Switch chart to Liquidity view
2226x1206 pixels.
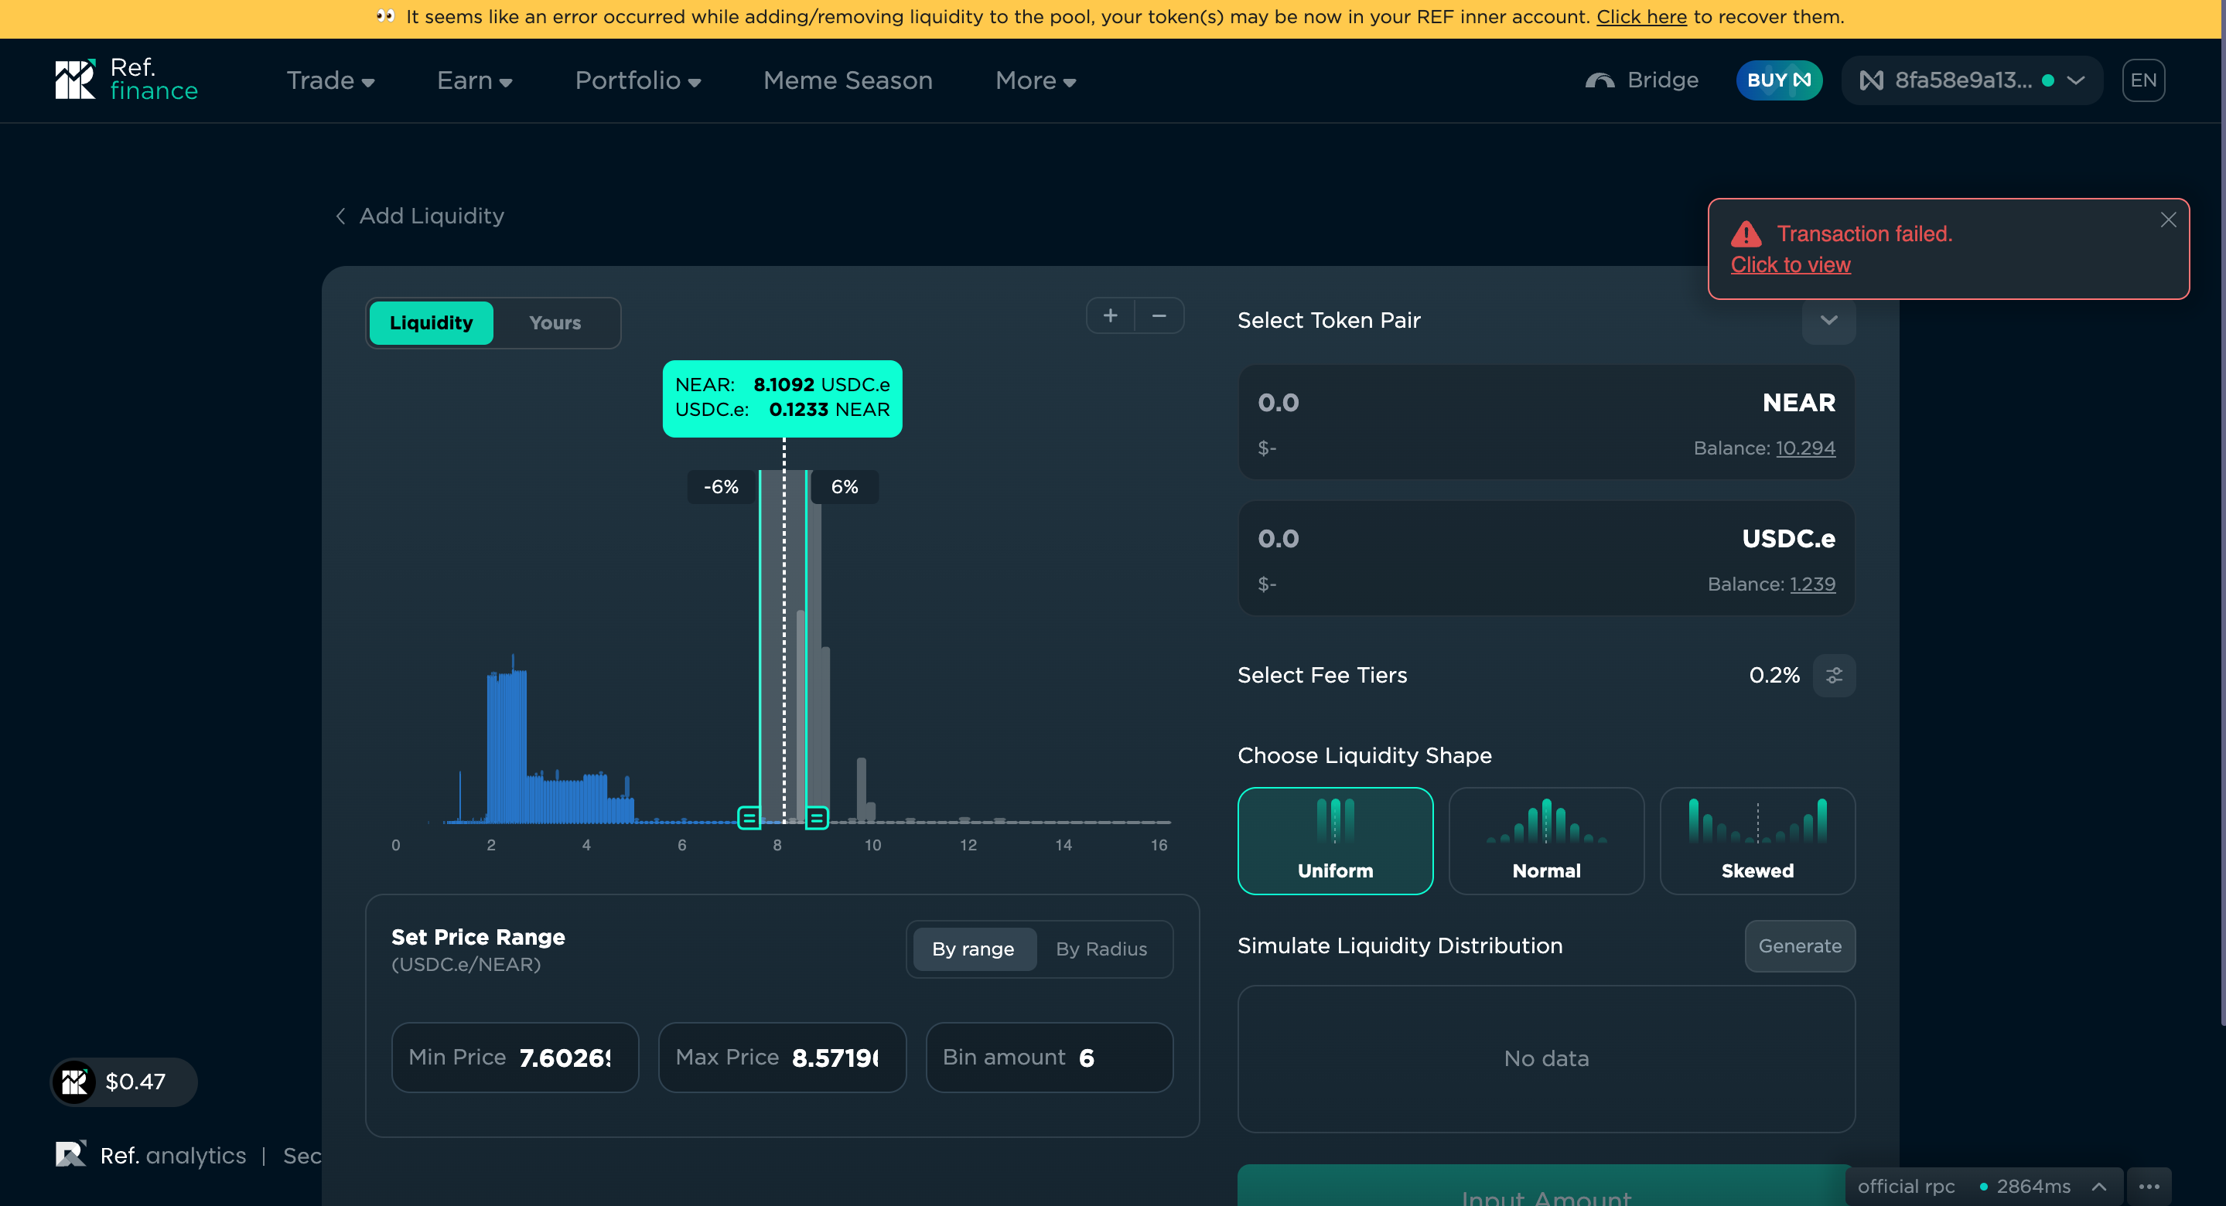click(x=432, y=323)
